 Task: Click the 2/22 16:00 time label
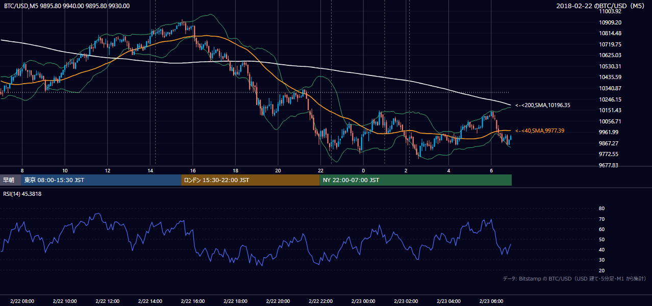click(193, 301)
